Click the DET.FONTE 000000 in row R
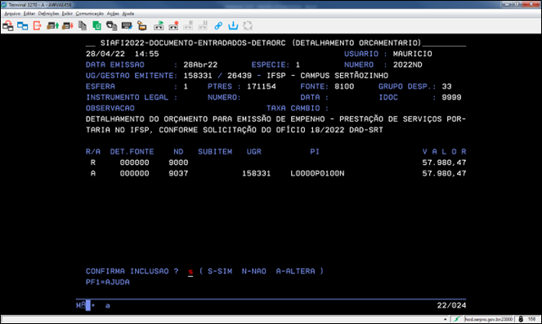The image size is (542, 324). [134, 162]
